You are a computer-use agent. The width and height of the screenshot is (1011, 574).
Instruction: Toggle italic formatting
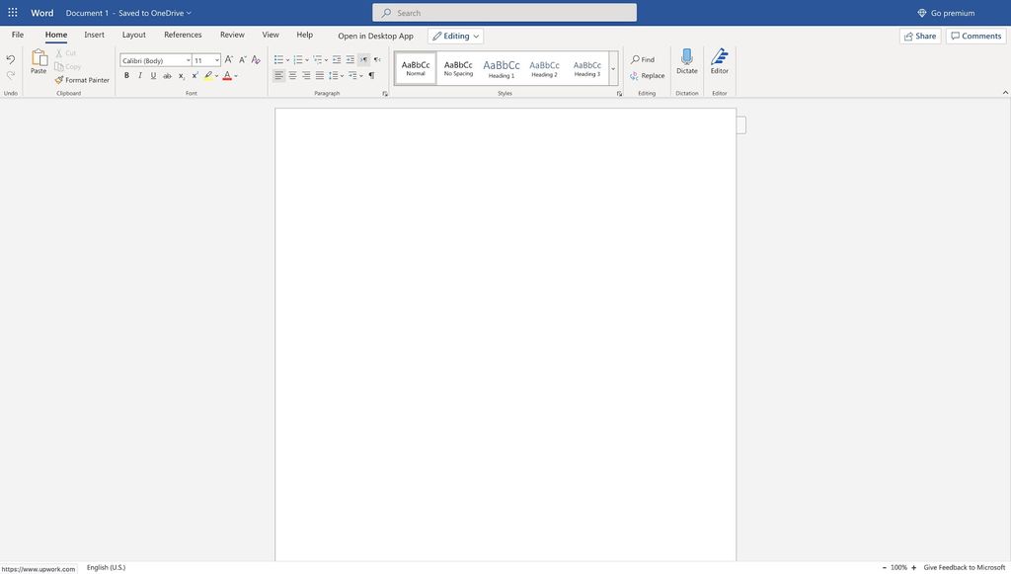point(138,74)
